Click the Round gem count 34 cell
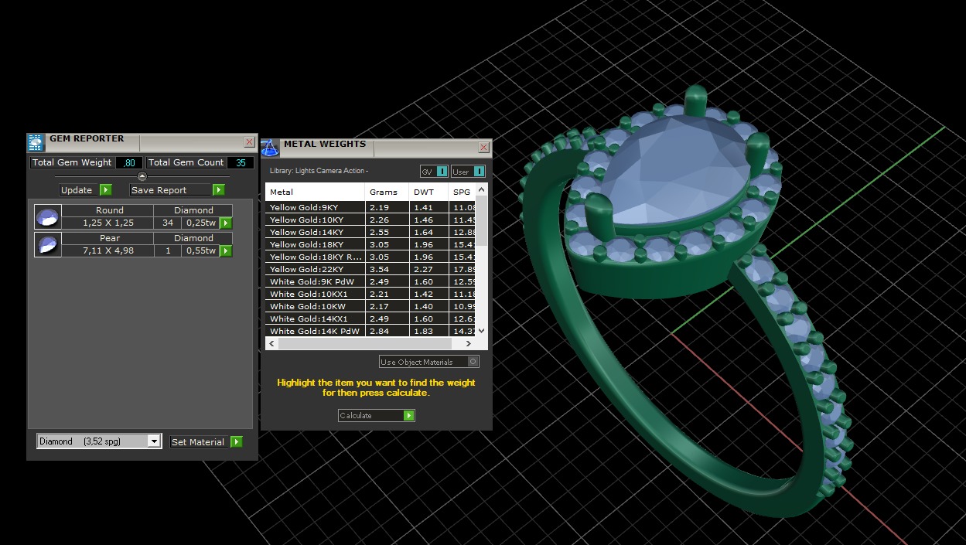The image size is (966, 545). (168, 223)
